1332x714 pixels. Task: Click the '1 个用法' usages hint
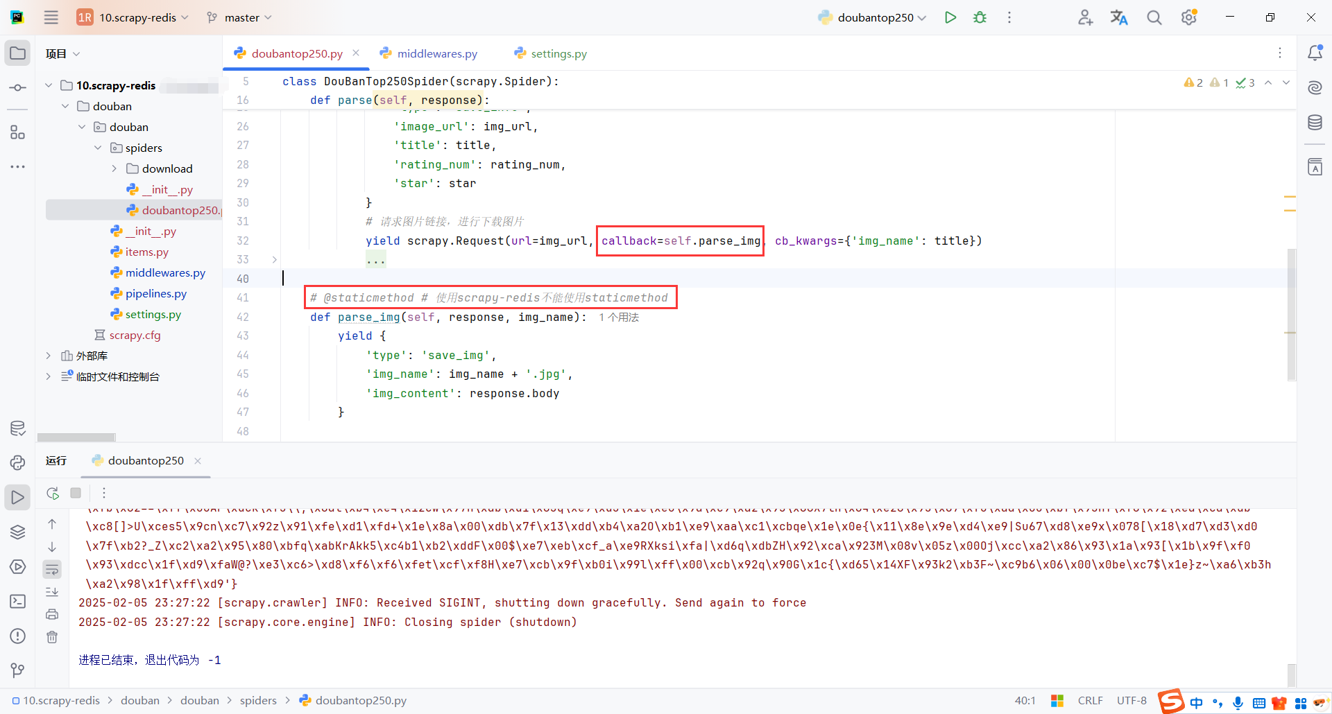[x=619, y=317]
